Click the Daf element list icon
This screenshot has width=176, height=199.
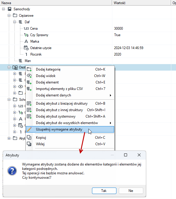(20, 22)
